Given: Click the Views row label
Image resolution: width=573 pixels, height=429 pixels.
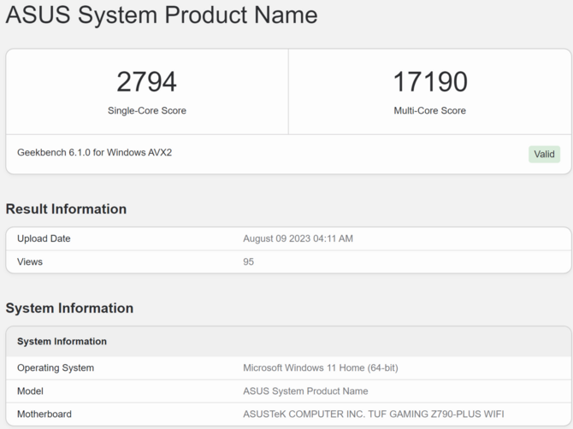Looking at the screenshot, I should coord(30,262).
